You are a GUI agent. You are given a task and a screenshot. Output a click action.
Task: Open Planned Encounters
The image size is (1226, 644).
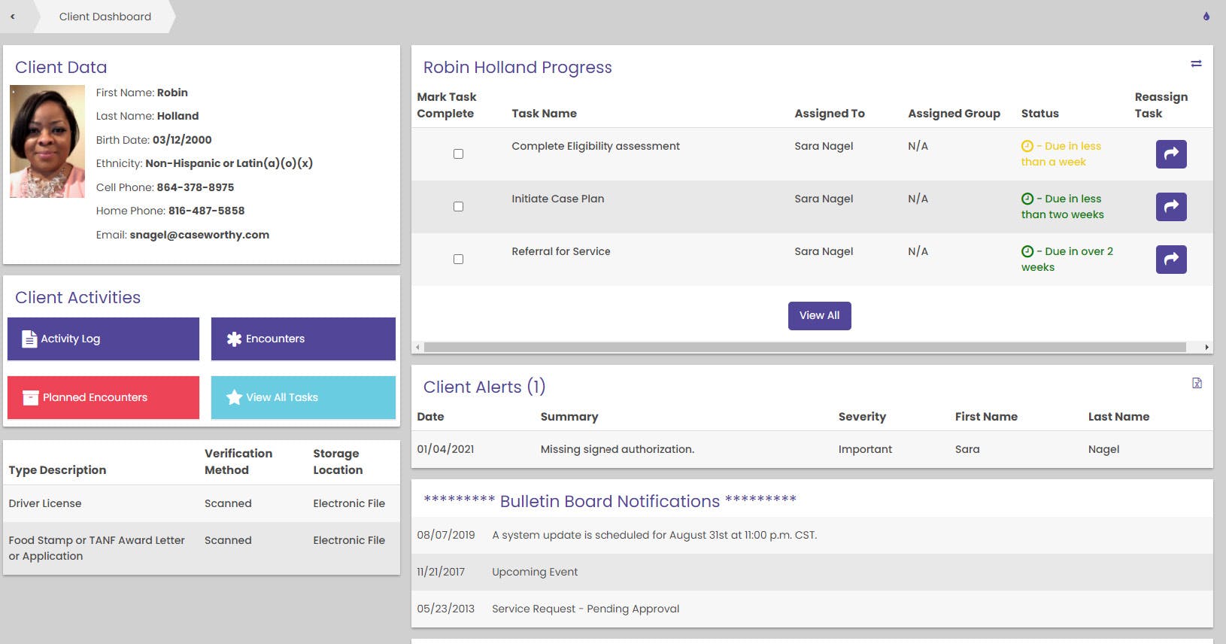103,397
